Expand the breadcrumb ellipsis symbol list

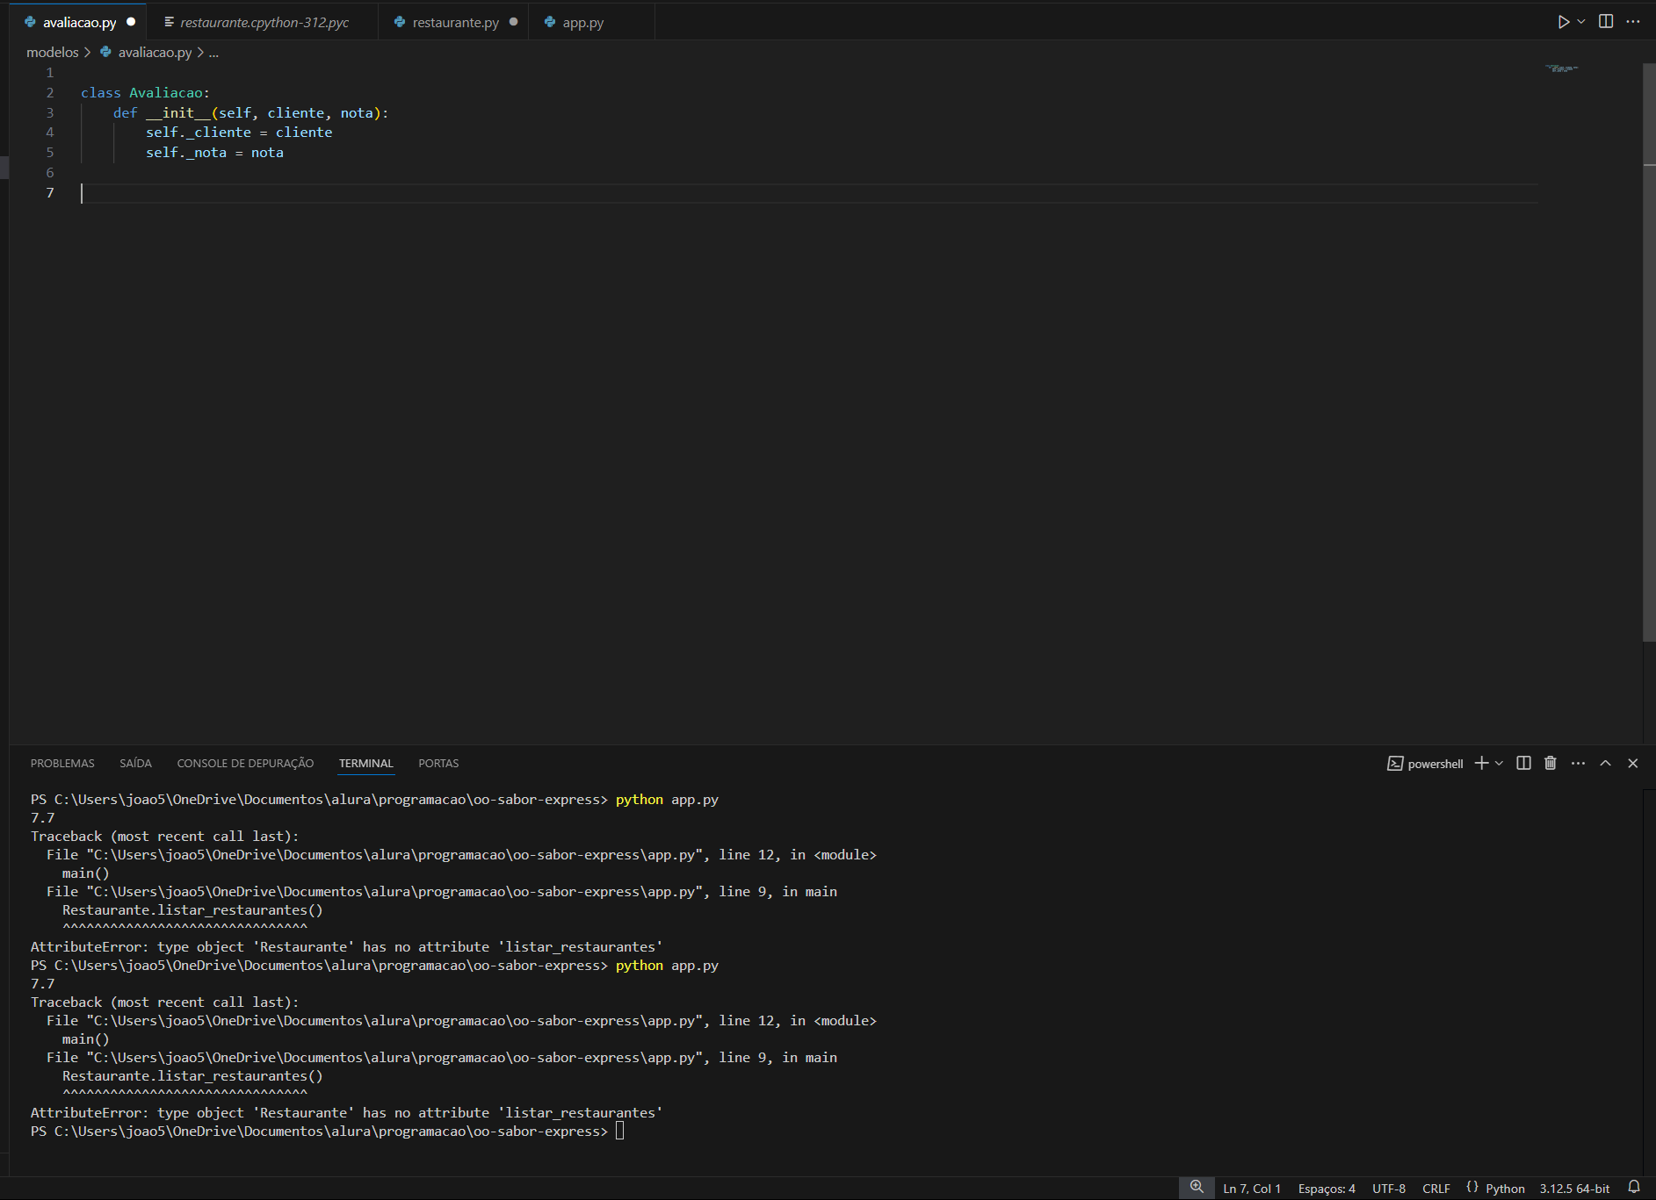(x=213, y=53)
